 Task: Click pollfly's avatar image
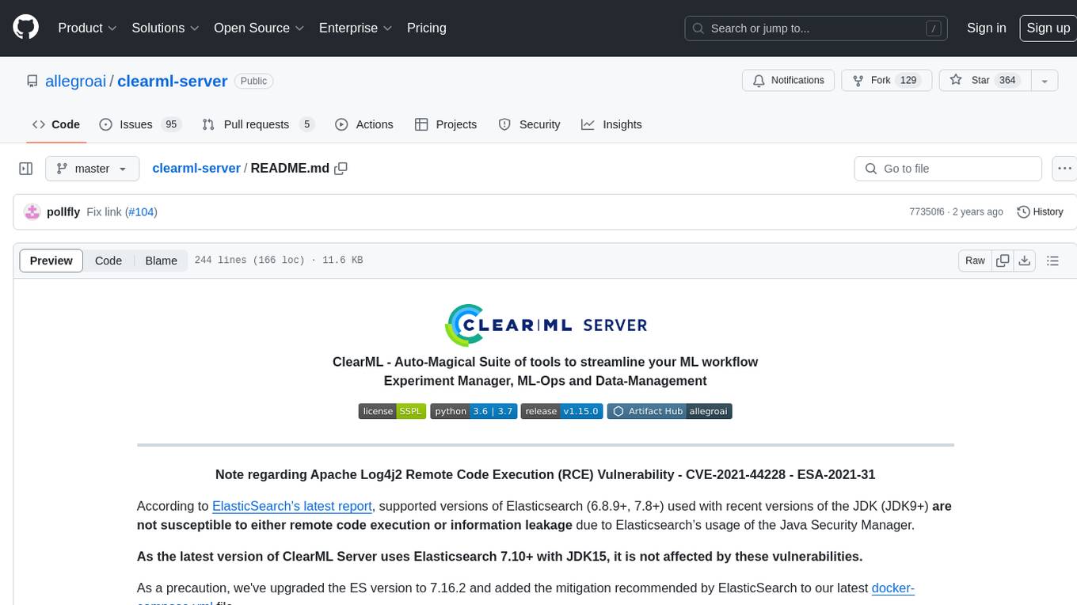pyautogui.click(x=32, y=212)
